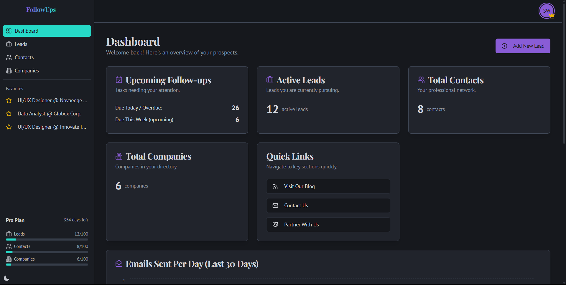Click the '6 companies' figure
The image size is (566, 285).
(132, 186)
